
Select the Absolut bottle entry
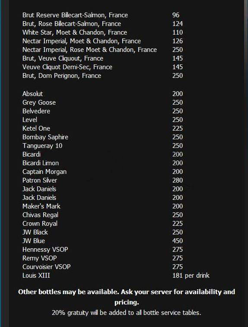tap(32, 94)
